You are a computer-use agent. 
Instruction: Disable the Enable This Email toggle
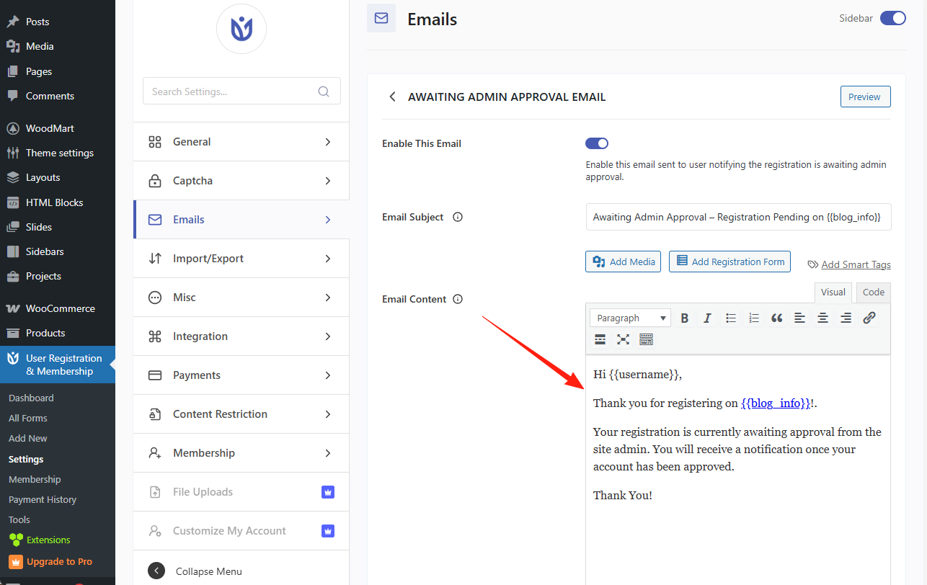pyautogui.click(x=597, y=143)
